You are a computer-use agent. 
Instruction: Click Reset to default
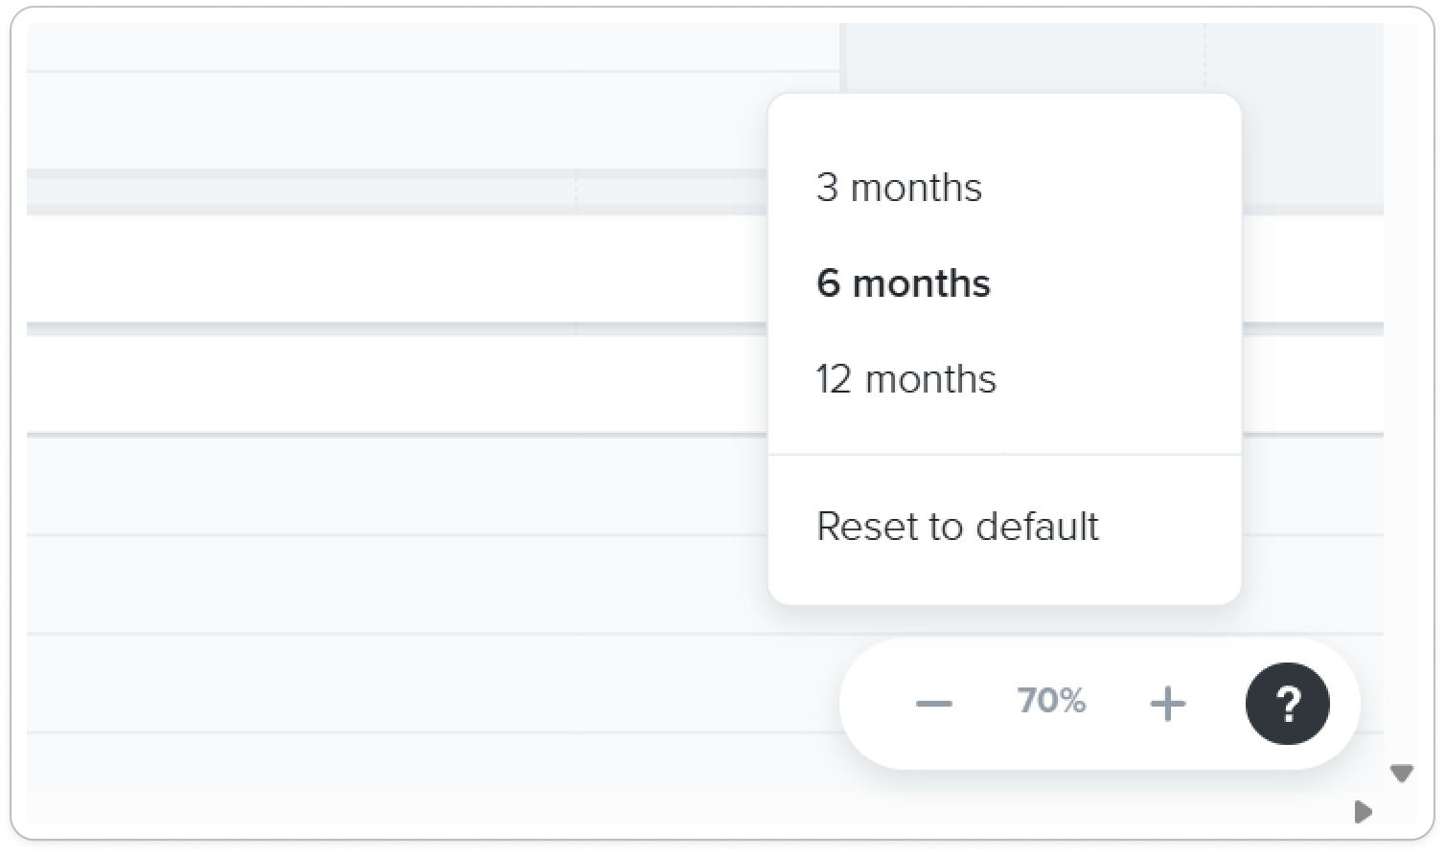coord(957,527)
